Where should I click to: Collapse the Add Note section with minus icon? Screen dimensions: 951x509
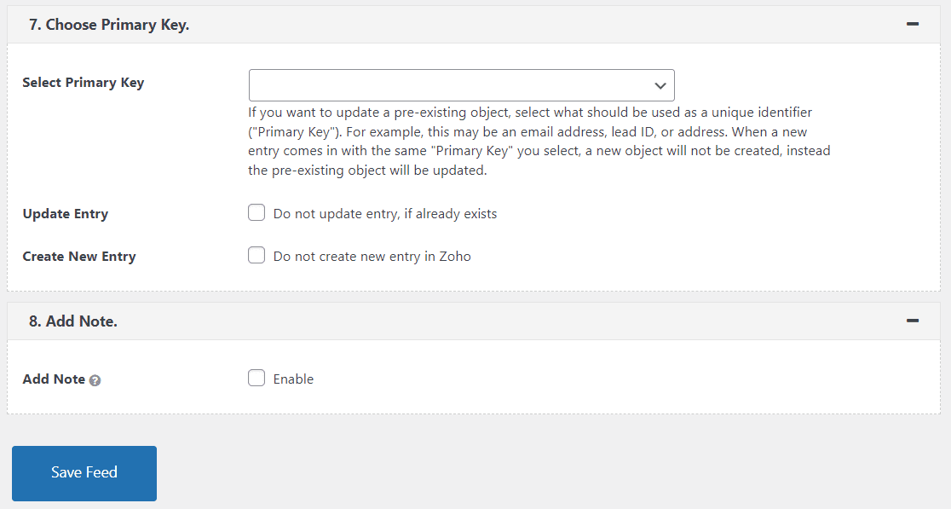click(x=913, y=321)
